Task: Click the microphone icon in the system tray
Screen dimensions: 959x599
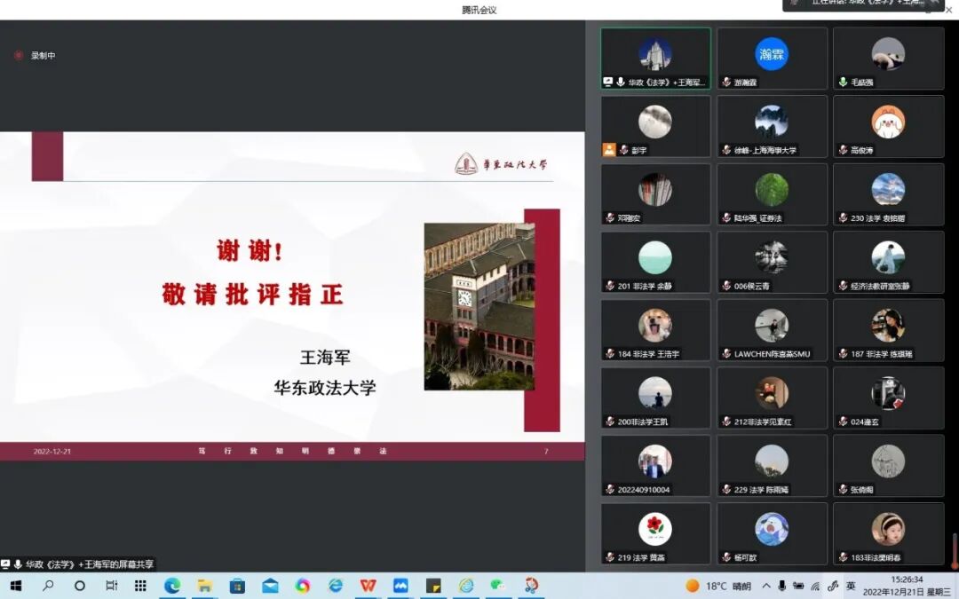Action: point(781,587)
